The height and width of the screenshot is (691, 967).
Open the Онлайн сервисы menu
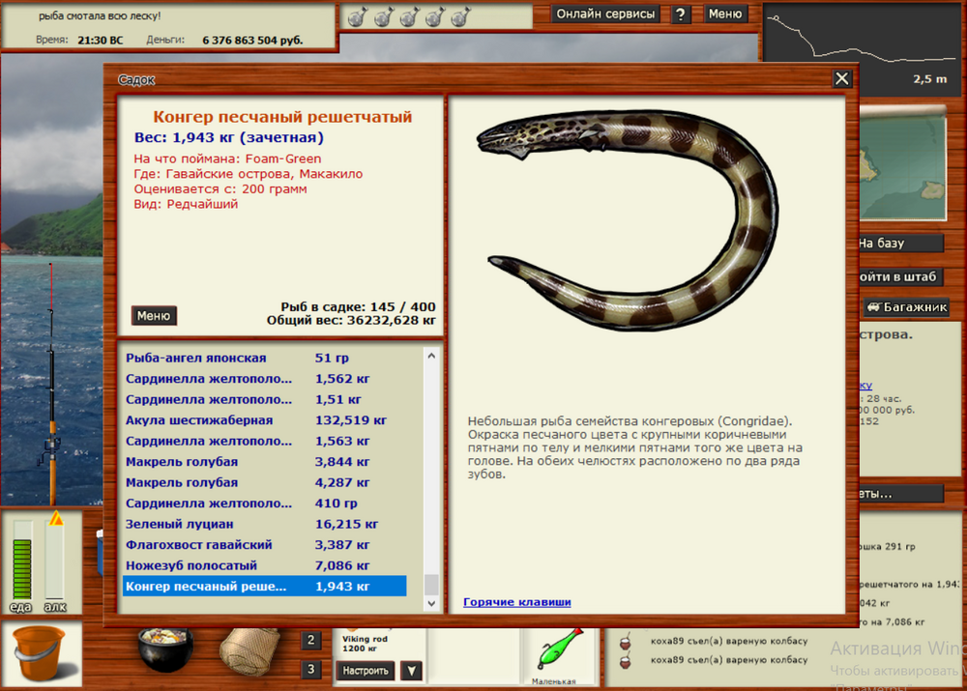[606, 14]
